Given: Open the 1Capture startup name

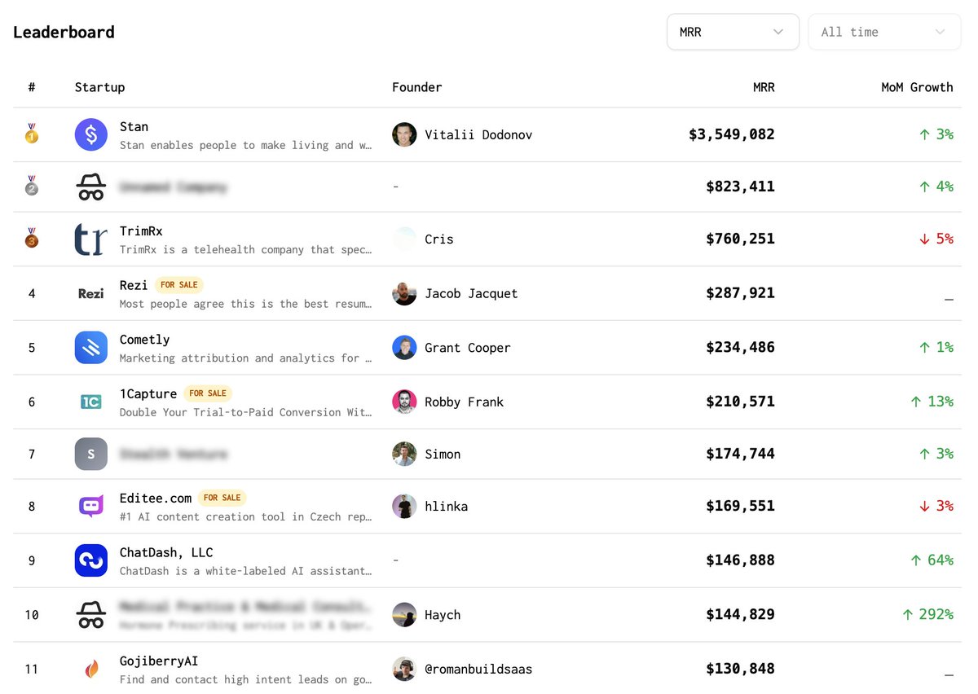Looking at the screenshot, I should [x=148, y=393].
